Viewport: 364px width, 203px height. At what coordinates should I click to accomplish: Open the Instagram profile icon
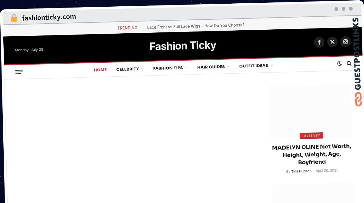click(345, 42)
